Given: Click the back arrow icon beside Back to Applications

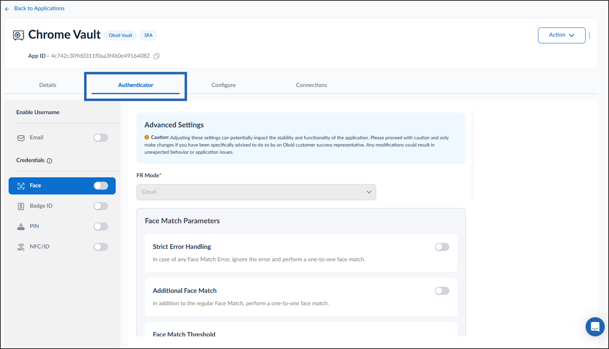Looking at the screenshot, I should 7,9.
